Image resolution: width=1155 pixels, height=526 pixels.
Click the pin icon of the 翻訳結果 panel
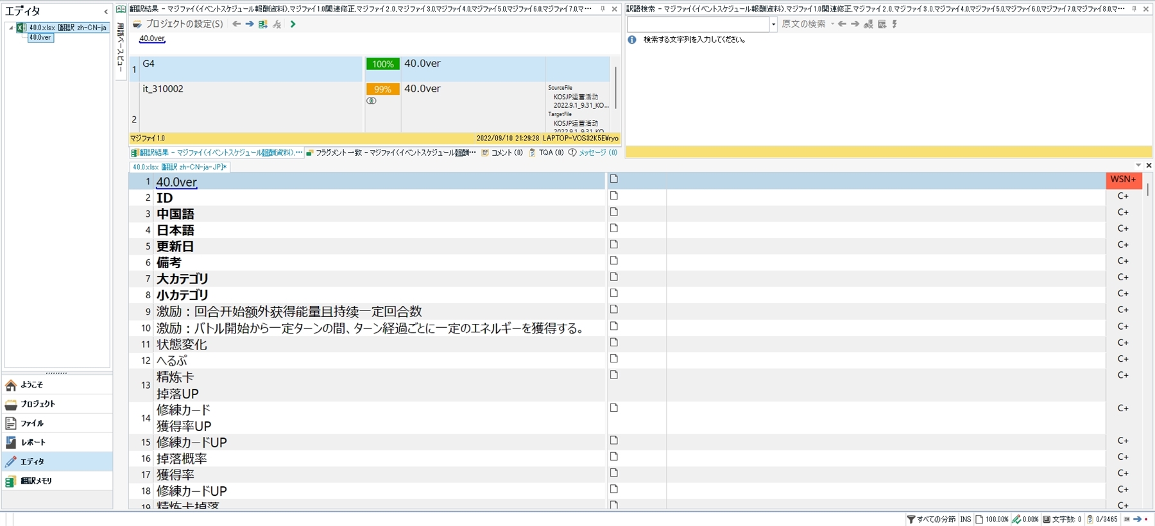pos(603,9)
